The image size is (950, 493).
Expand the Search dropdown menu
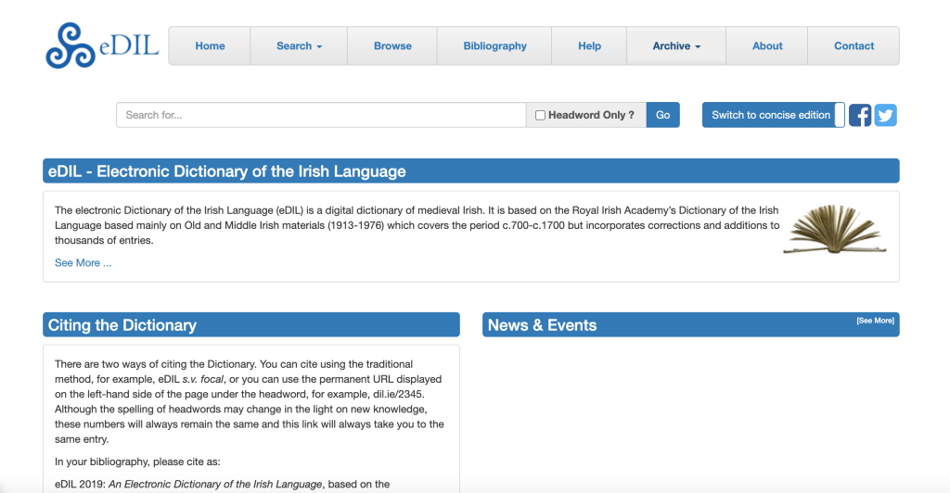tap(299, 45)
